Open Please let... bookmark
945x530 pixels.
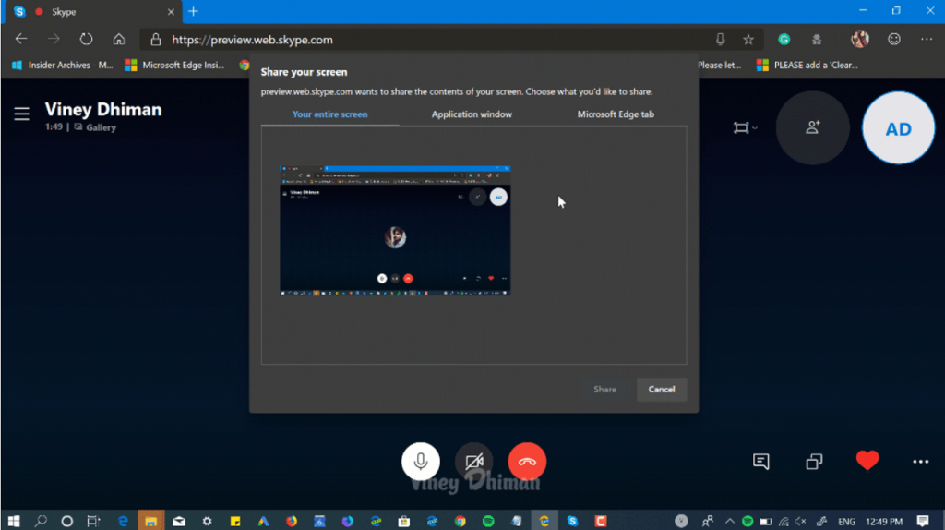click(x=719, y=66)
